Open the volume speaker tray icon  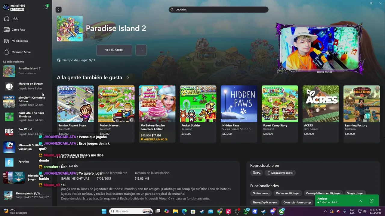pos(365,211)
